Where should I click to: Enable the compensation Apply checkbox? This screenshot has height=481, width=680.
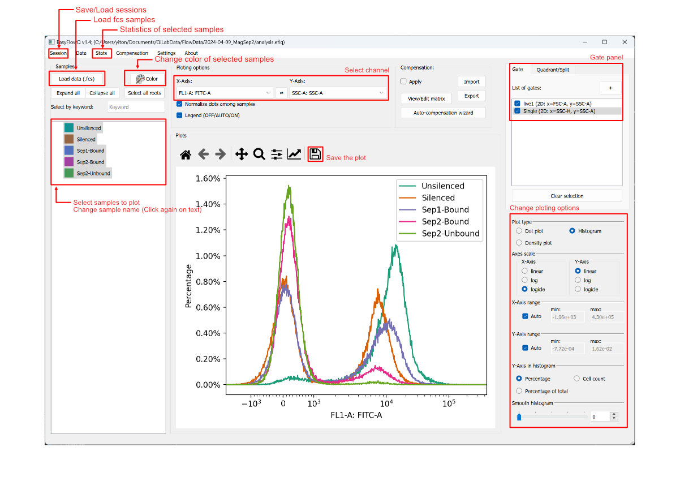click(x=404, y=81)
